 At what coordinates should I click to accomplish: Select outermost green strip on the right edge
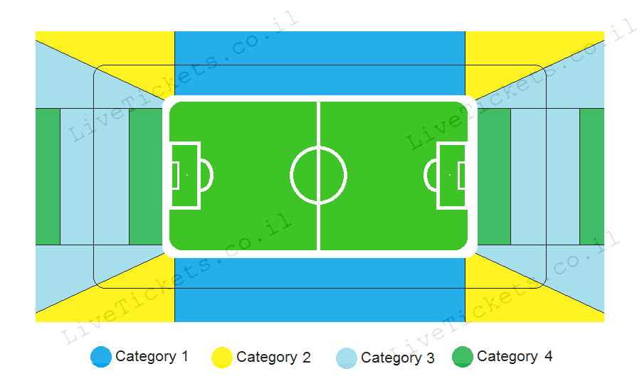click(592, 177)
